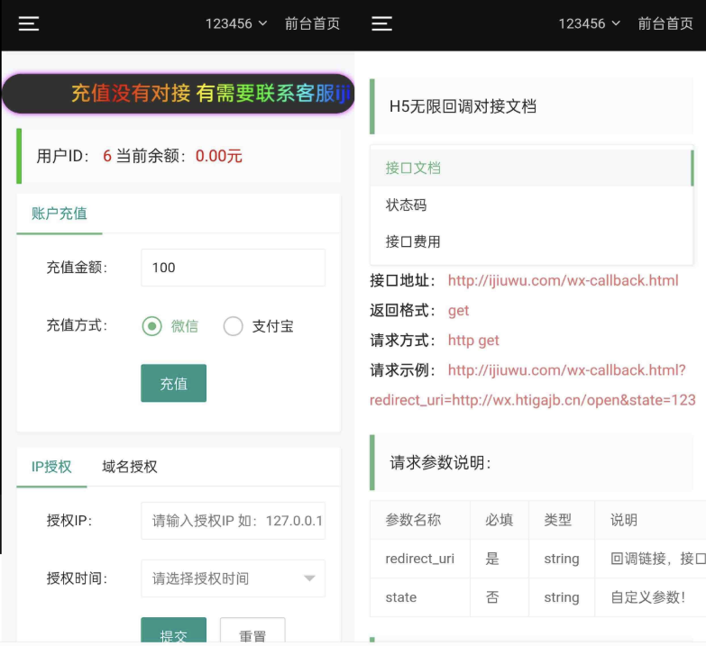Select the 微信 payment radio button

(x=152, y=326)
